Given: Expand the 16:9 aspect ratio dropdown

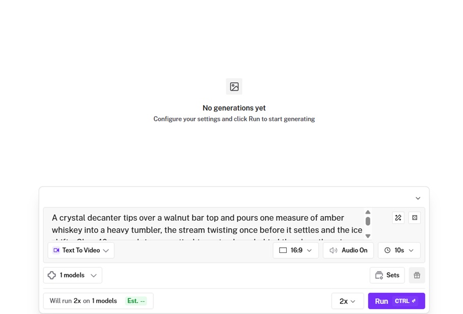Looking at the screenshot, I should (295, 250).
